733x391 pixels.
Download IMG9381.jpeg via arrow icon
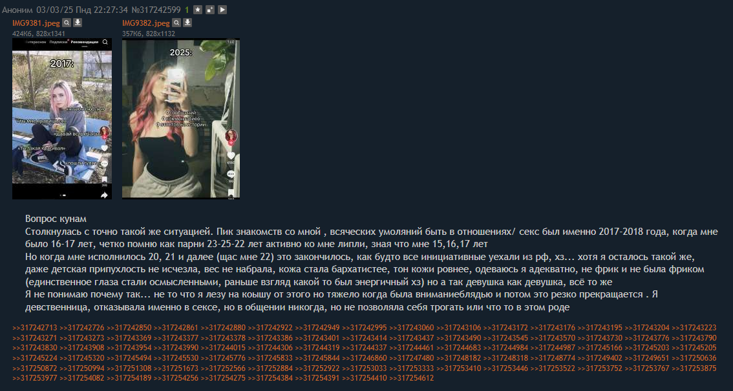tap(78, 23)
